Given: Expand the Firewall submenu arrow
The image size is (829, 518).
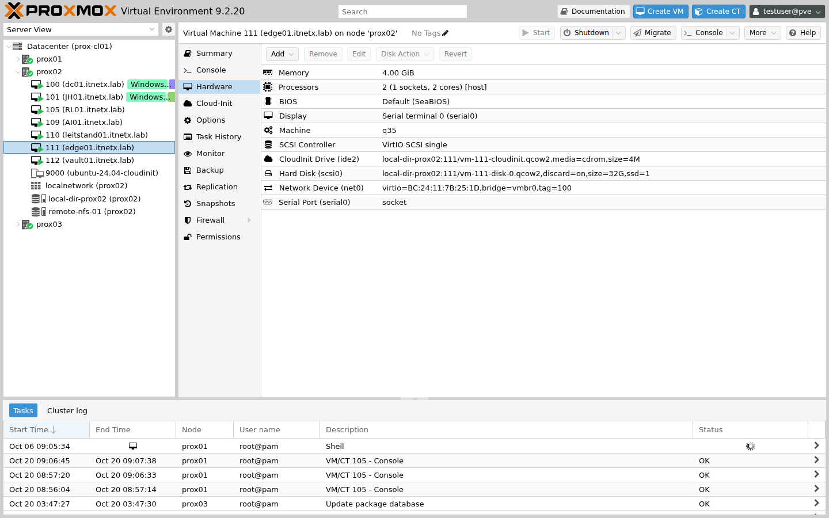Looking at the screenshot, I should click(x=249, y=220).
